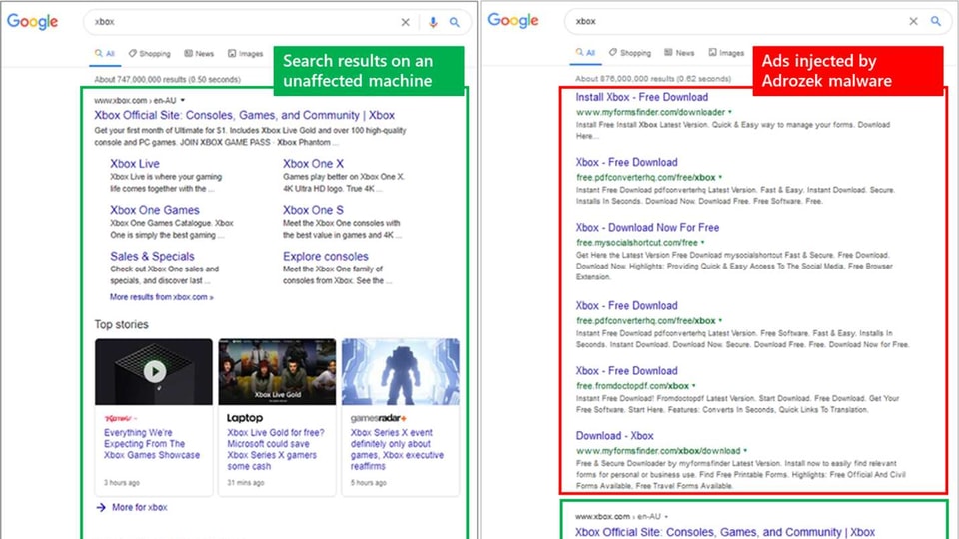Open Xbox Series X event gamesradar story
The height and width of the screenshot is (539, 959).
pos(397,450)
